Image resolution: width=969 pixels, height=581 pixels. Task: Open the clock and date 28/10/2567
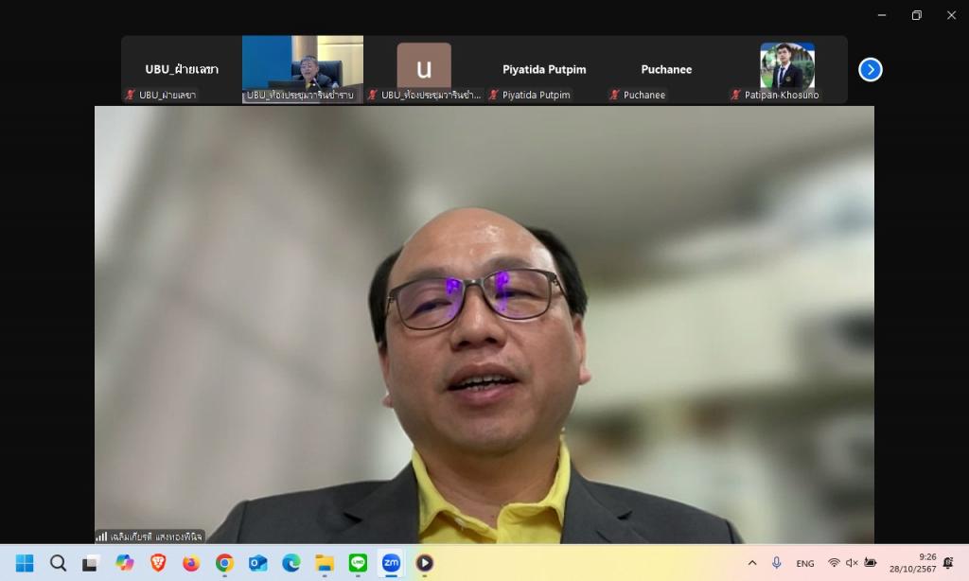click(913, 563)
